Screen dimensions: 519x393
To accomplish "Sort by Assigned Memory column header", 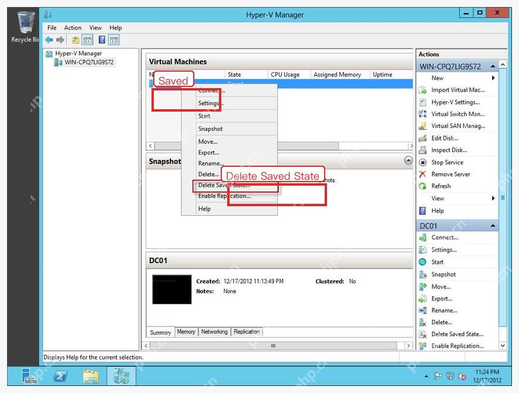I will [x=339, y=75].
